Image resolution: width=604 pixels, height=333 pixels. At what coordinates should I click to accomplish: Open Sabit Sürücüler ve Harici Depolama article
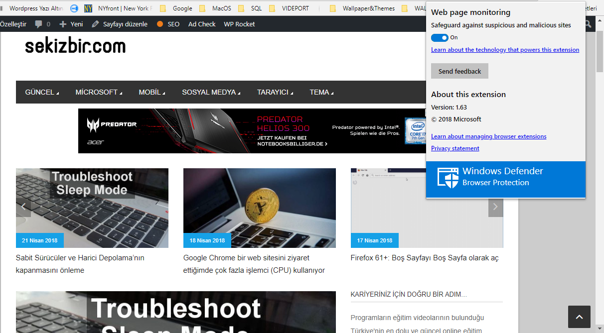point(80,264)
